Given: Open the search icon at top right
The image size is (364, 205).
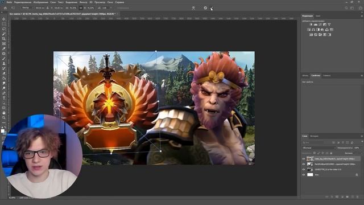Looking at the screenshot, I should pos(346,8).
